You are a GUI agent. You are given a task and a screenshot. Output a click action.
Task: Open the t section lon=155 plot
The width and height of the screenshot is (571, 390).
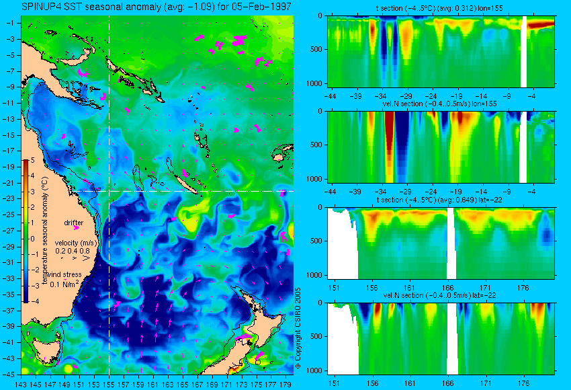pyautogui.click(x=441, y=51)
